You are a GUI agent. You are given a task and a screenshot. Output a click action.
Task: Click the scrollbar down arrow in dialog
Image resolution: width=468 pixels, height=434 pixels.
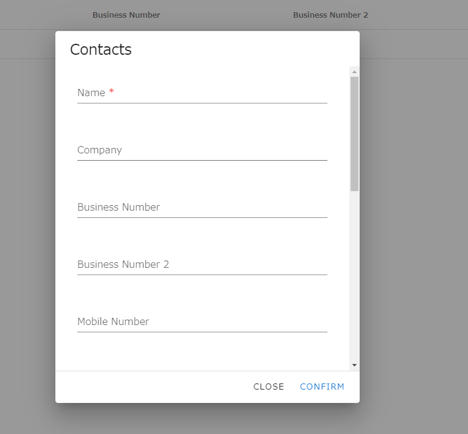click(354, 365)
